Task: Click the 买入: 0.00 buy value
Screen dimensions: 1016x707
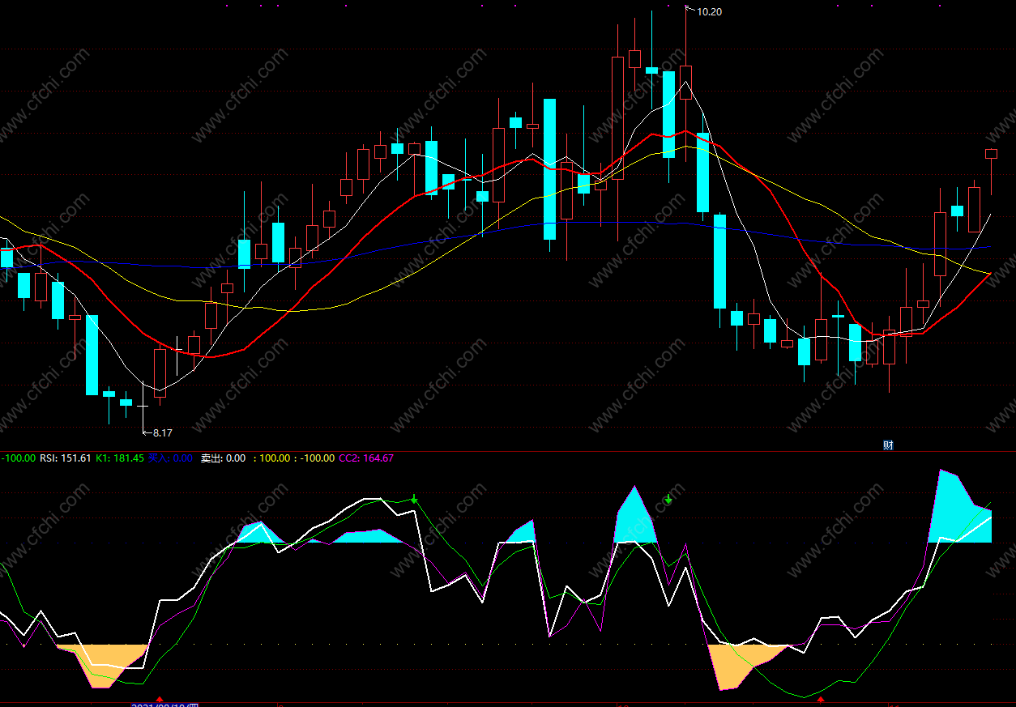Action: [171, 458]
